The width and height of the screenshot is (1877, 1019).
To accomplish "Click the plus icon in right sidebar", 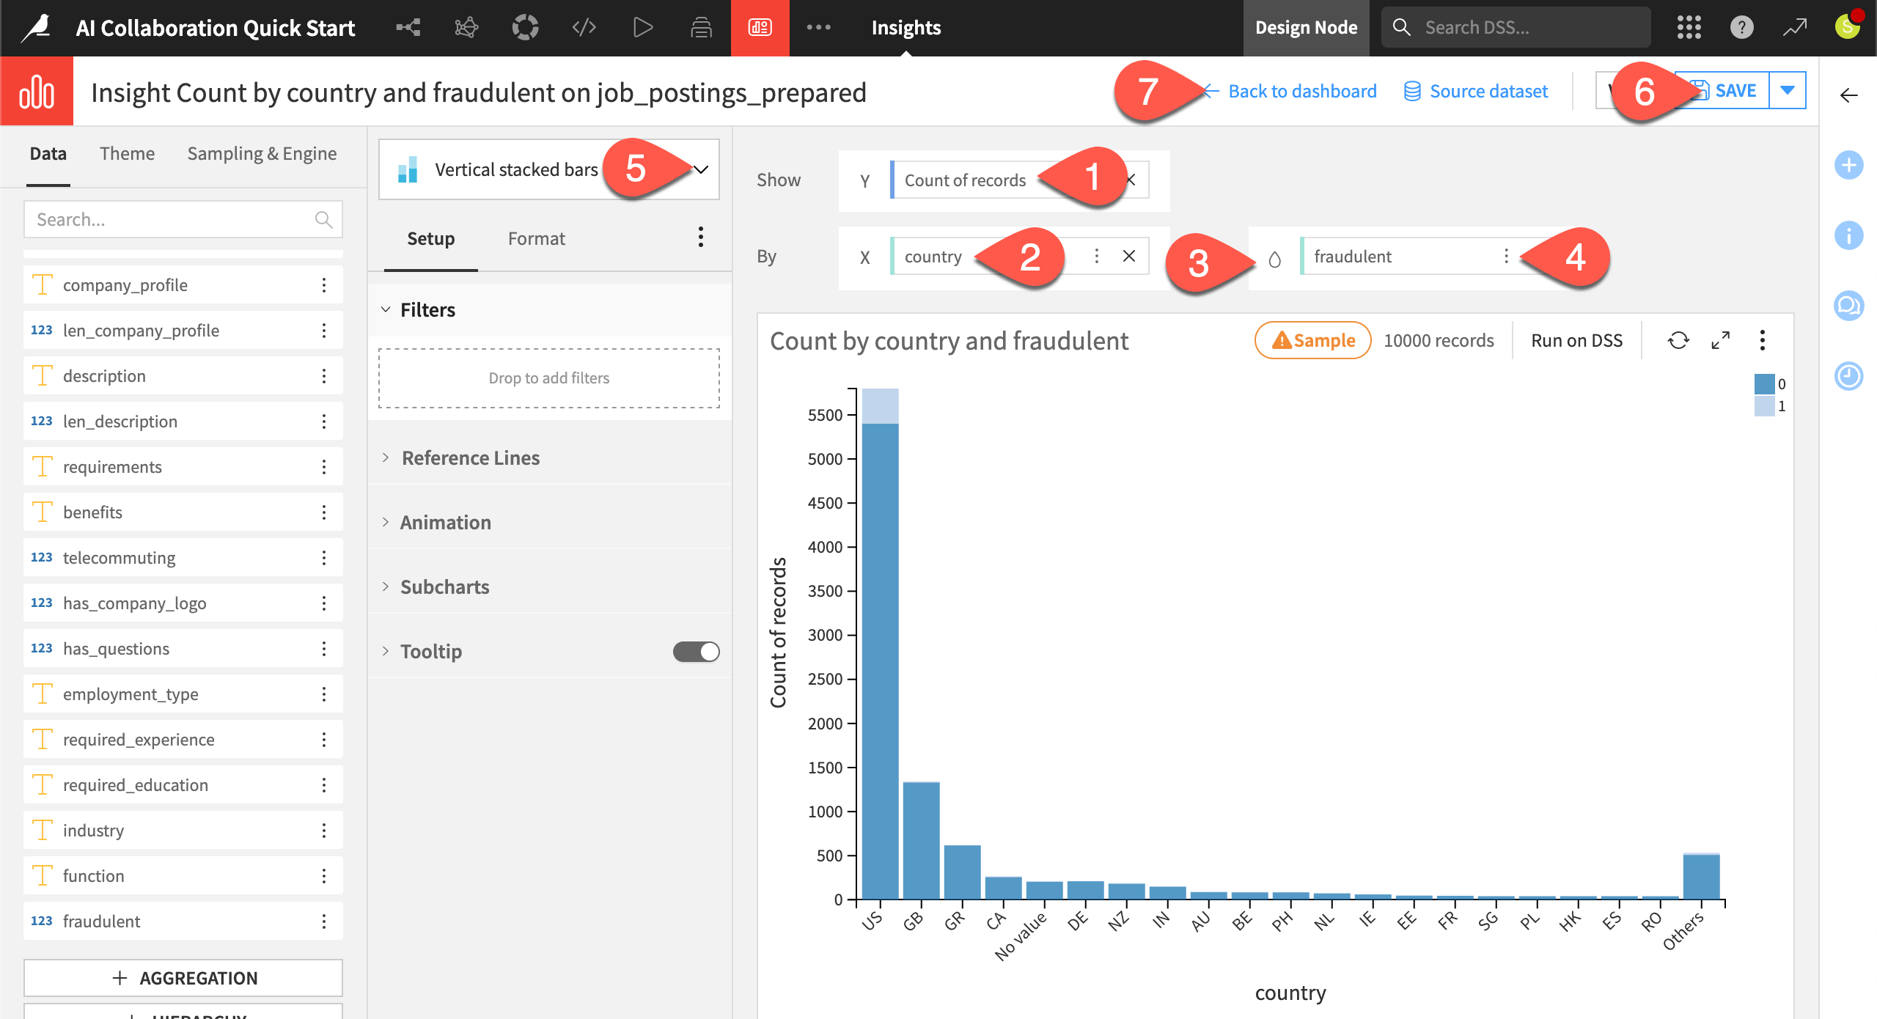I will coord(1849,165).
